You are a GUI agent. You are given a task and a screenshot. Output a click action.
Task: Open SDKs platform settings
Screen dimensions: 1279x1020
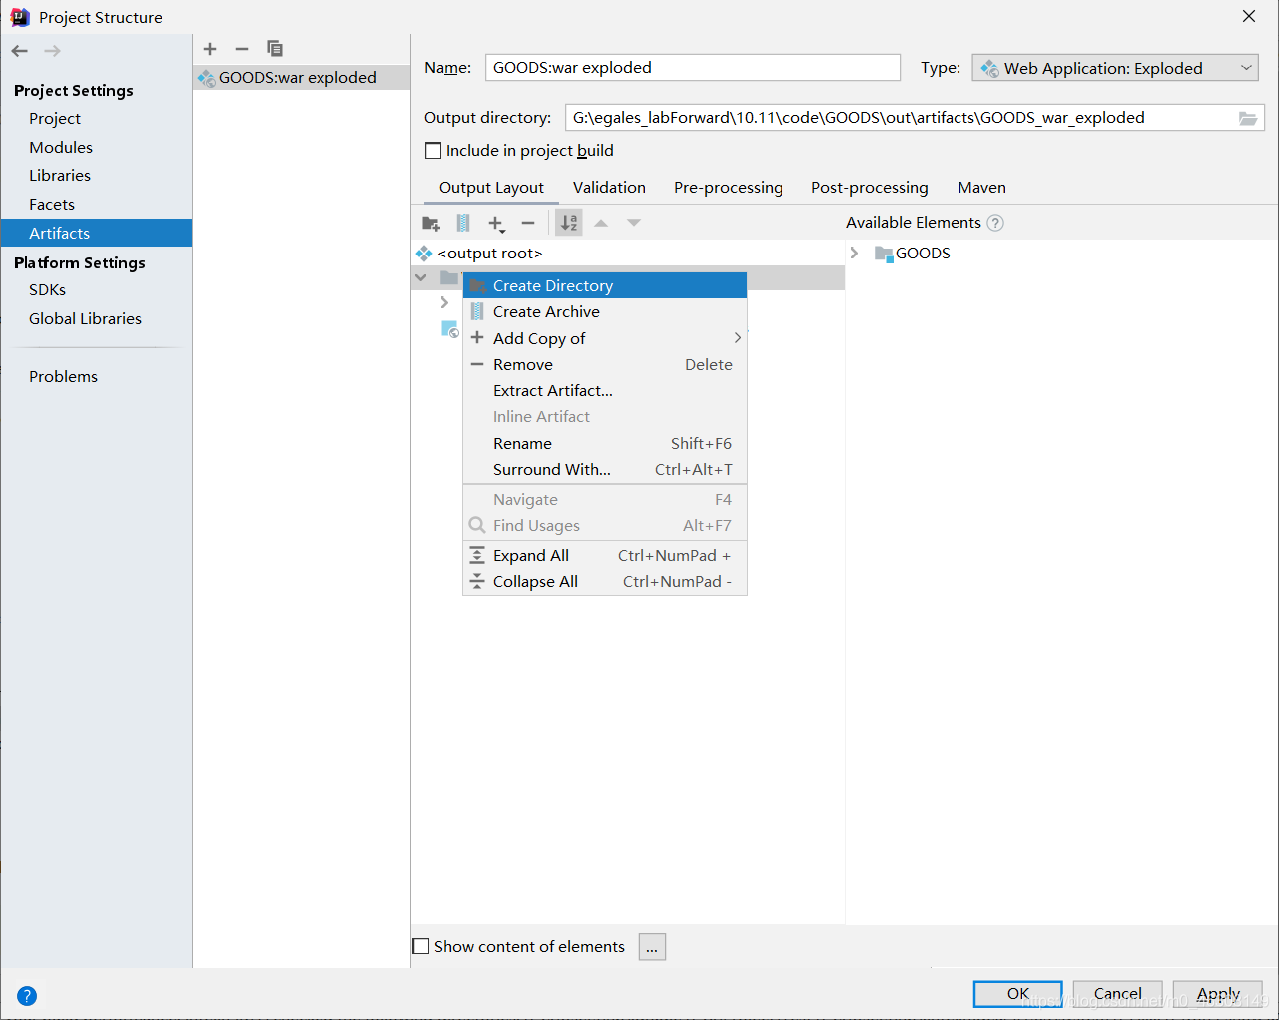coord(48,289)
